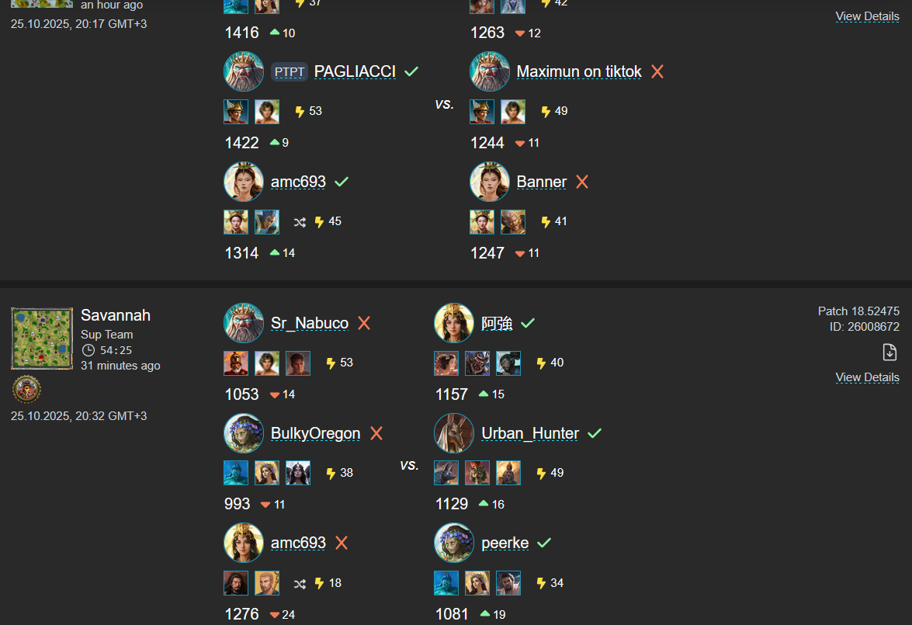Open 阿強 player profile link
912x625 pixels.
497,323
